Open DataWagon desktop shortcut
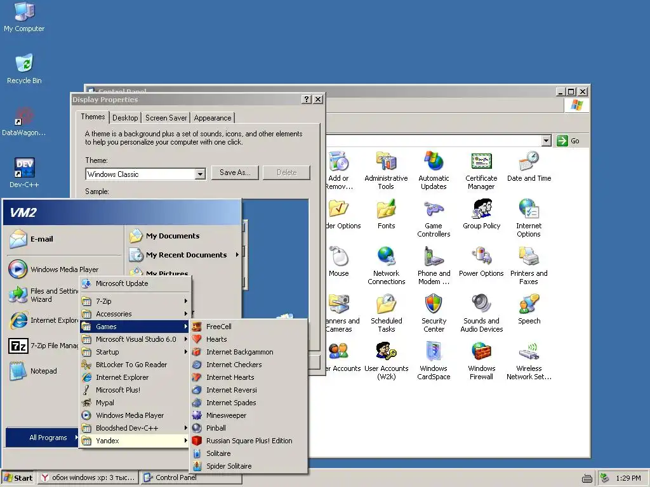Screen dimensions: 650x487 [x=24, y=121]
